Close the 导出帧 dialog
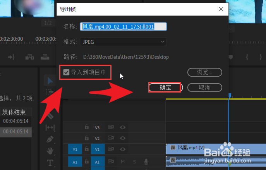 [x=221, y=9]
